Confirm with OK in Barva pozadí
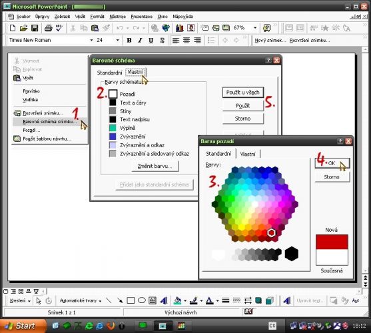371x333 pixels. [332, 163]
